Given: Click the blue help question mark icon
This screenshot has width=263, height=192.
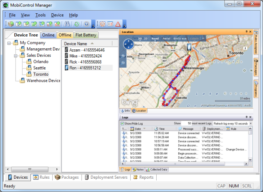Looking at the screenshot, I should point(87,24).
